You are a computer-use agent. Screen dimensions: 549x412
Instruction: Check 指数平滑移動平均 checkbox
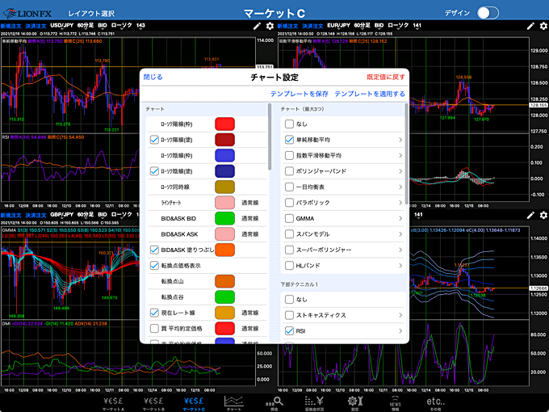[x=289, y=155]
